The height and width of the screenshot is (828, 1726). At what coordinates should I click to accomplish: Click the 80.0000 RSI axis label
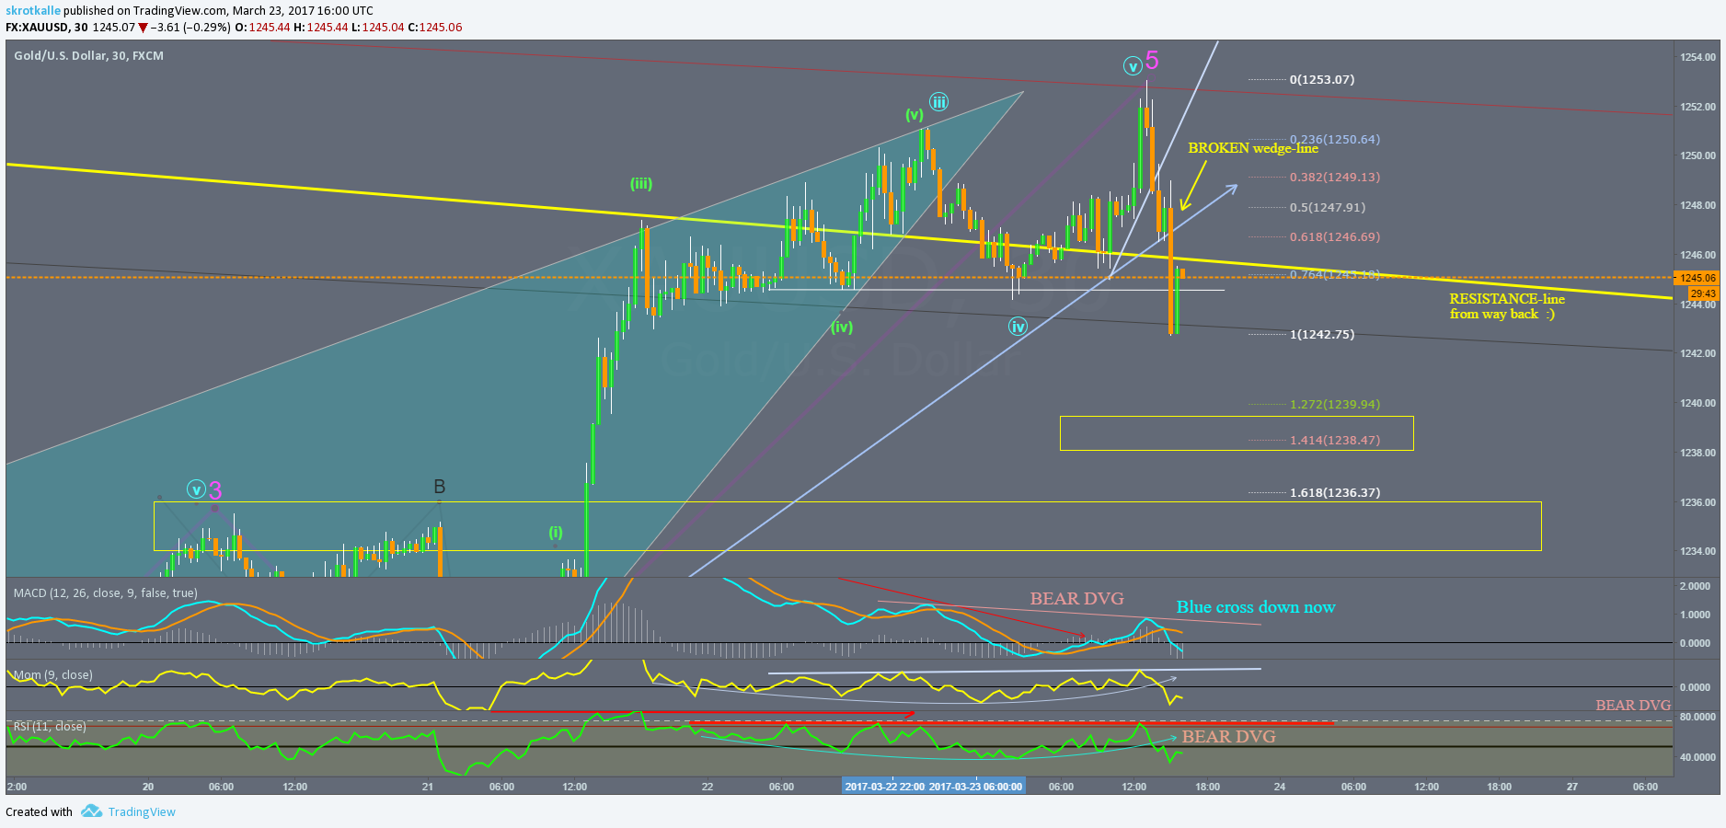(1697, 717)
